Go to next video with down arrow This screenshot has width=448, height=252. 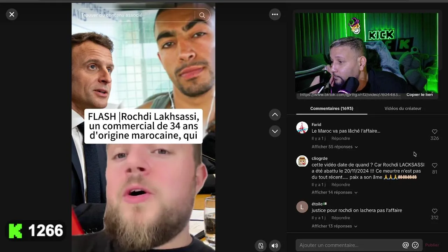click(x=275, y=131)
